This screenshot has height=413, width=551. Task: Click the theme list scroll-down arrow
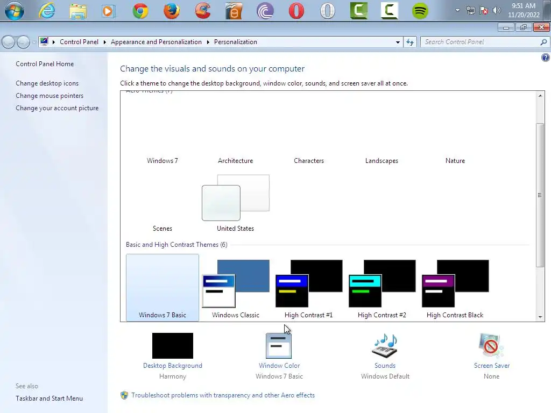coord(540,317)
